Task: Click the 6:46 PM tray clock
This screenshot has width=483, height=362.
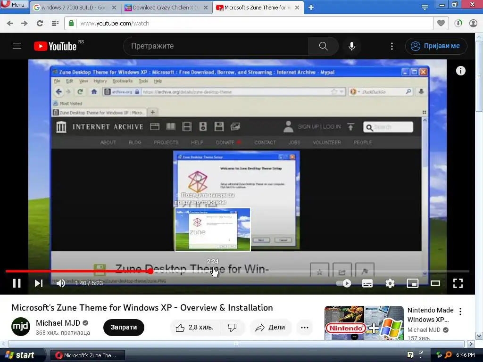Action: pos(466,355)
